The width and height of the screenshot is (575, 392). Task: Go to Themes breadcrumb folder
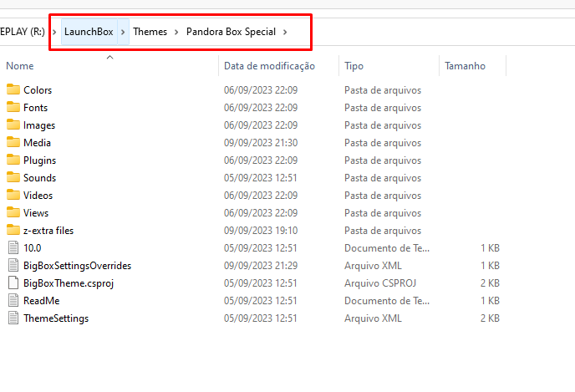click(x=150, y=32)
